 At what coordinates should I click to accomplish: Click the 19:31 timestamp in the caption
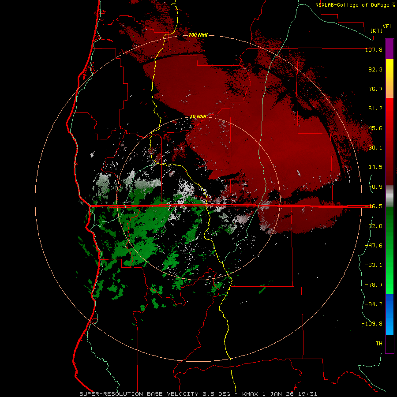[307, 394]
